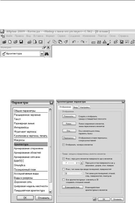Image resolution: width=135 pixels, height=203 pixels.
Task: Toggle 'Фикс. перо для элементов поверхности' checkbox
Action: (64, 159)
